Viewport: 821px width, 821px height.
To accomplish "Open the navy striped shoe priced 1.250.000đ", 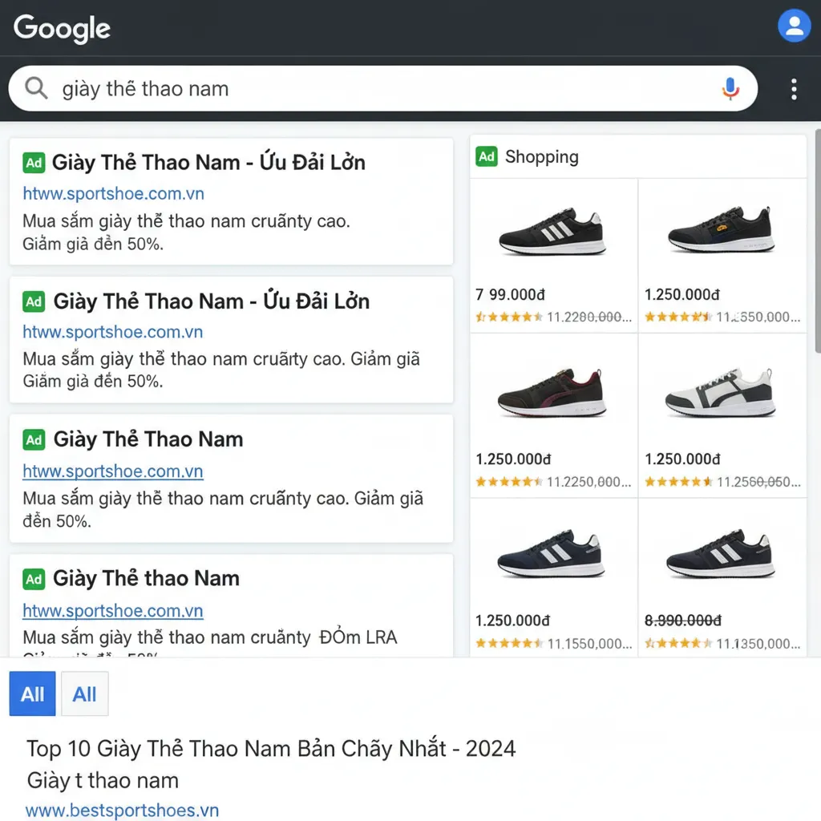I will (551, 553).
